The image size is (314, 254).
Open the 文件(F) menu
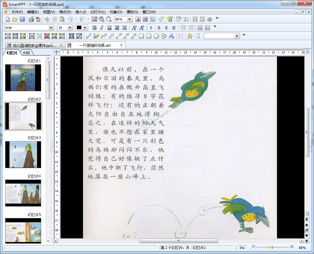[x=17, y=12]
